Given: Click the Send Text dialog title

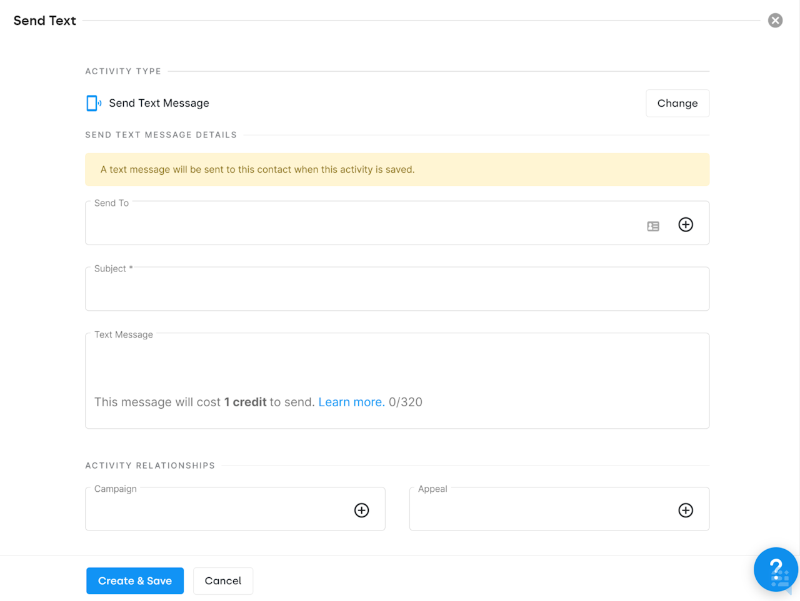Looking at the screenshot, I should coord(44,20).
